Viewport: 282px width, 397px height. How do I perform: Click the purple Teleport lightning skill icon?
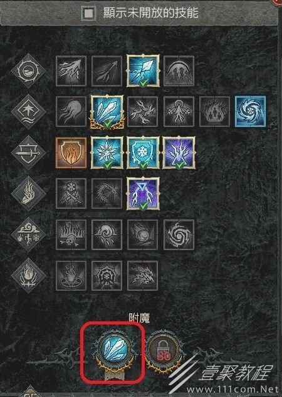(x=179, y=153)
